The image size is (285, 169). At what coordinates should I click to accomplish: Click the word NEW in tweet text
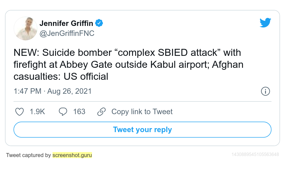tap(25, 53)
